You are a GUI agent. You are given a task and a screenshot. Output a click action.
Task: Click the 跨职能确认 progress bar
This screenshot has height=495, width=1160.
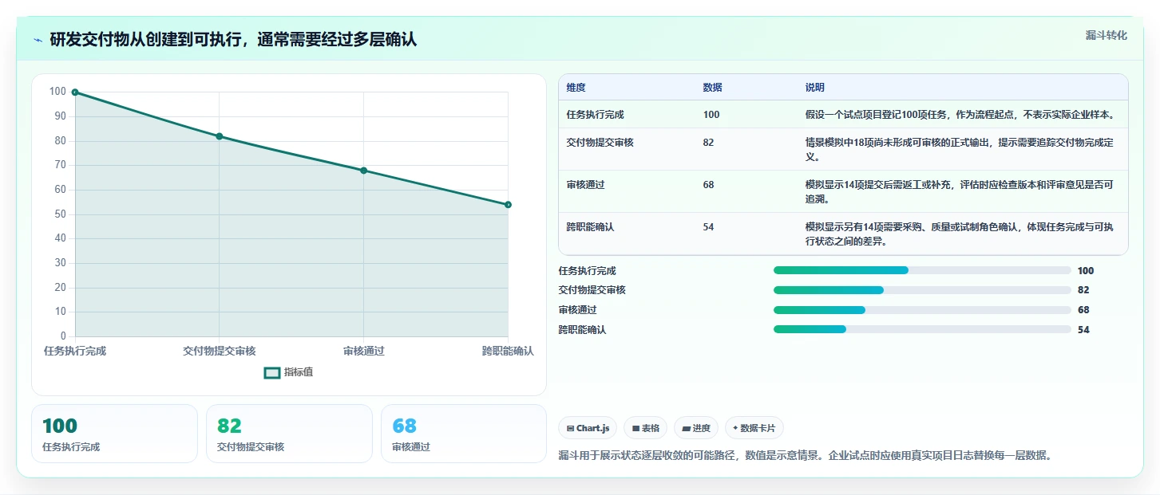922,329
